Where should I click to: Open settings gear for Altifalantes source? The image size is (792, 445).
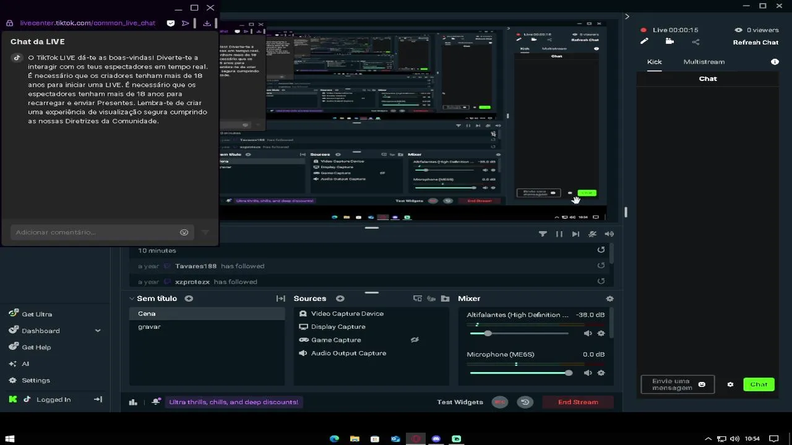pyautogui.click(x=601, y=333)
